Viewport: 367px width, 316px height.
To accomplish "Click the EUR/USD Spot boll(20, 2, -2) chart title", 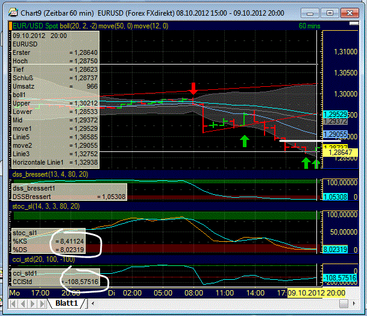I will pos(55,26).
